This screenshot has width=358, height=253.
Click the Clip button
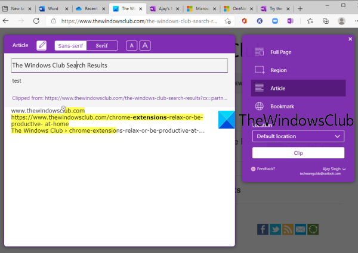click(298, 153)
